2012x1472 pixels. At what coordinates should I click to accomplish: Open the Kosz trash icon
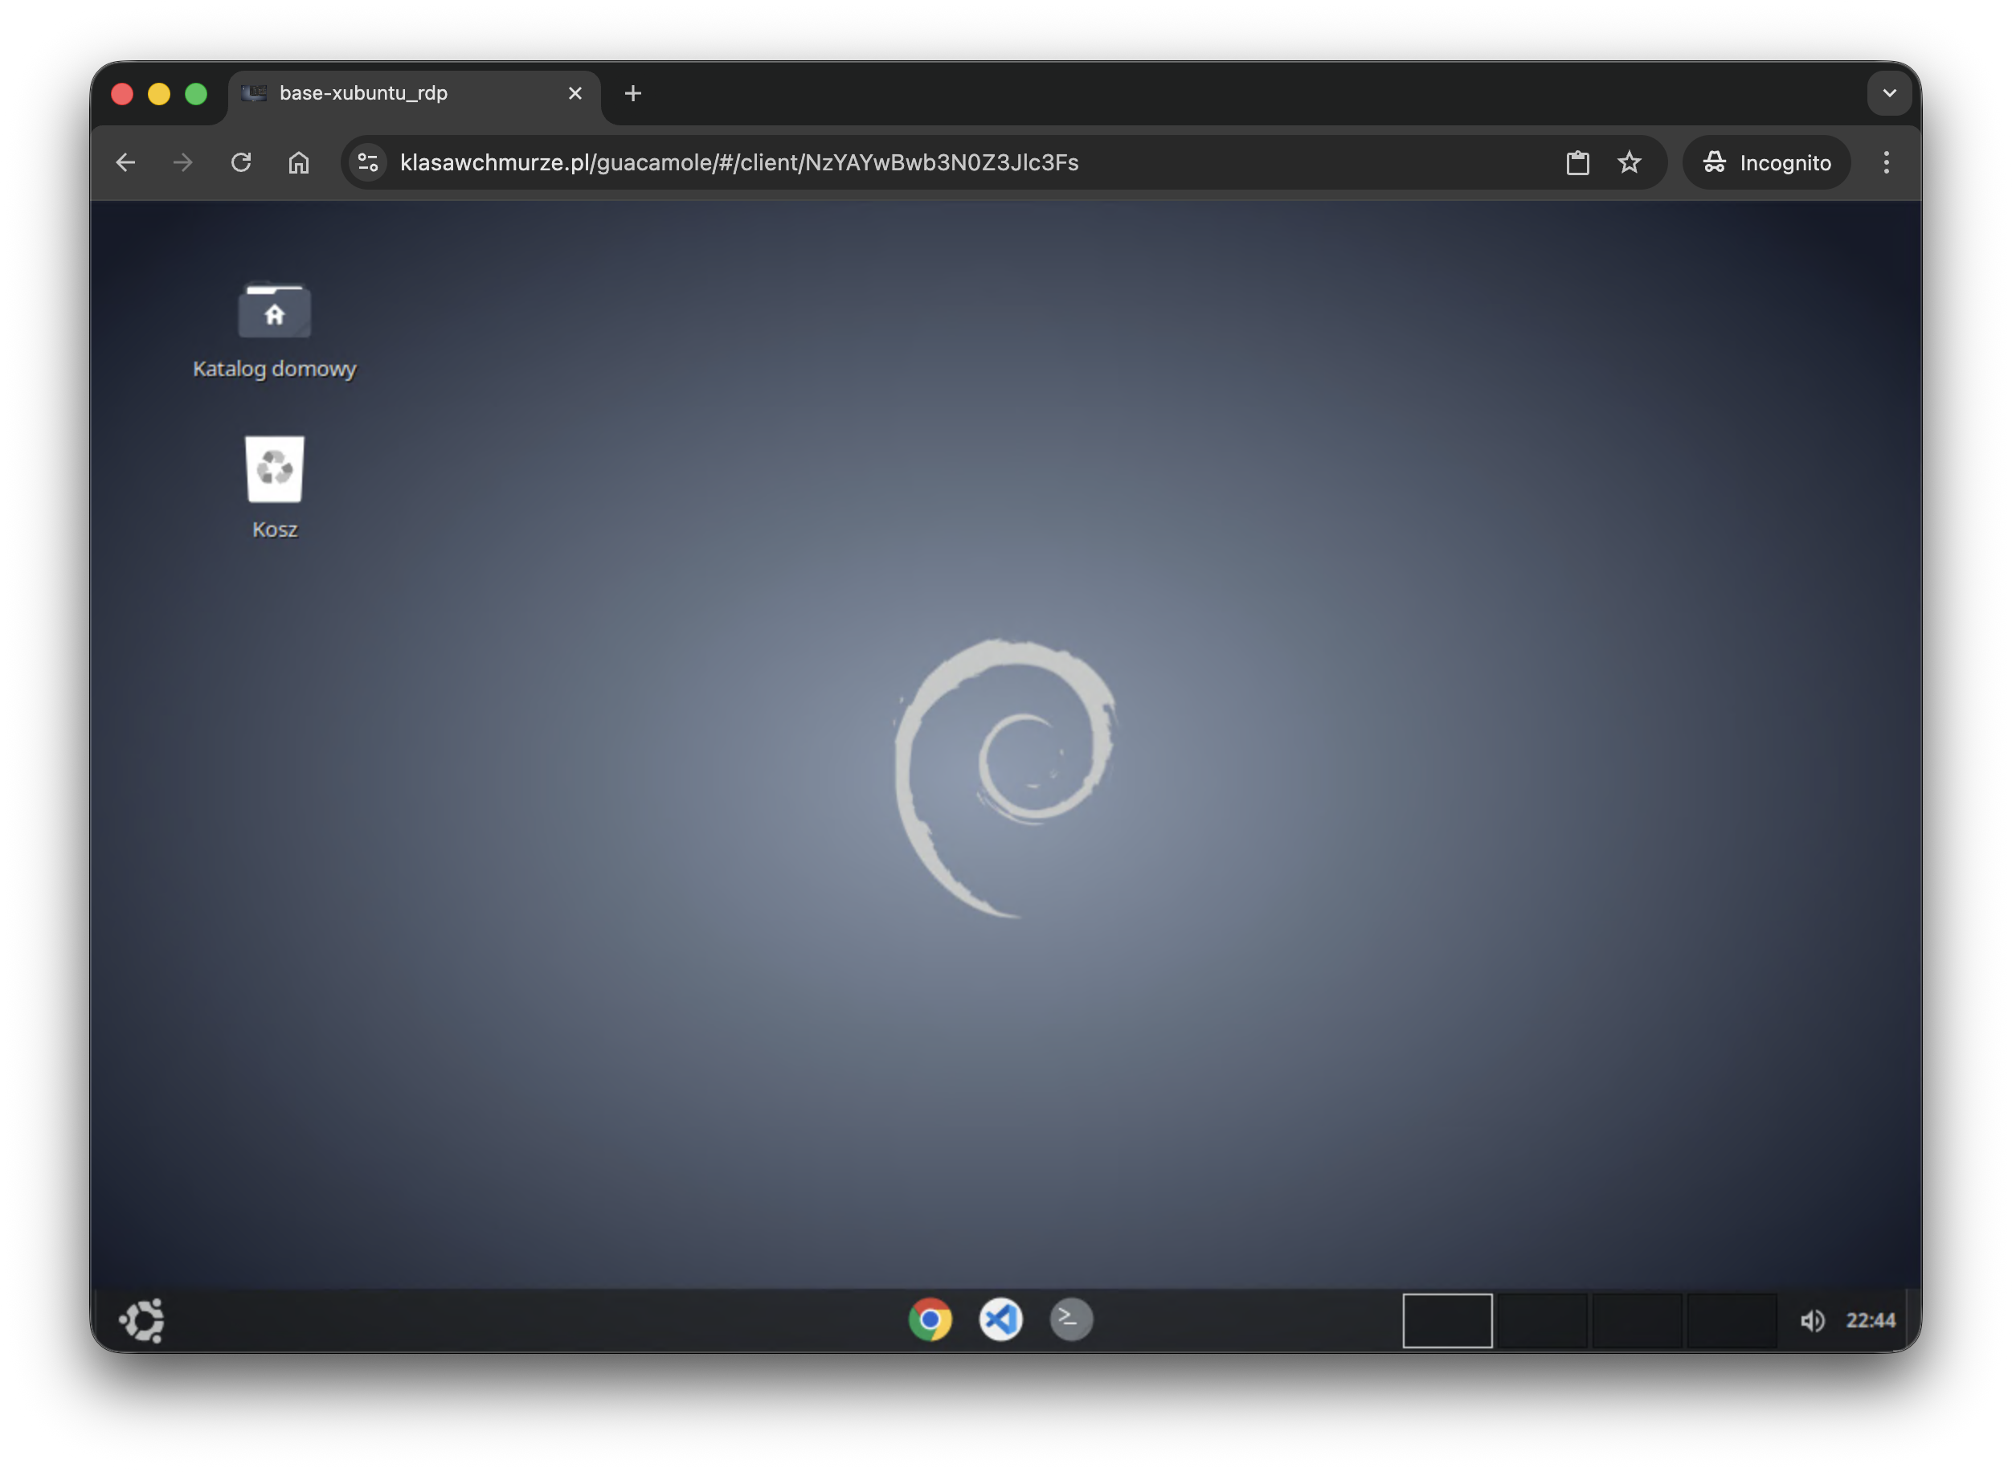click(273, 468)
